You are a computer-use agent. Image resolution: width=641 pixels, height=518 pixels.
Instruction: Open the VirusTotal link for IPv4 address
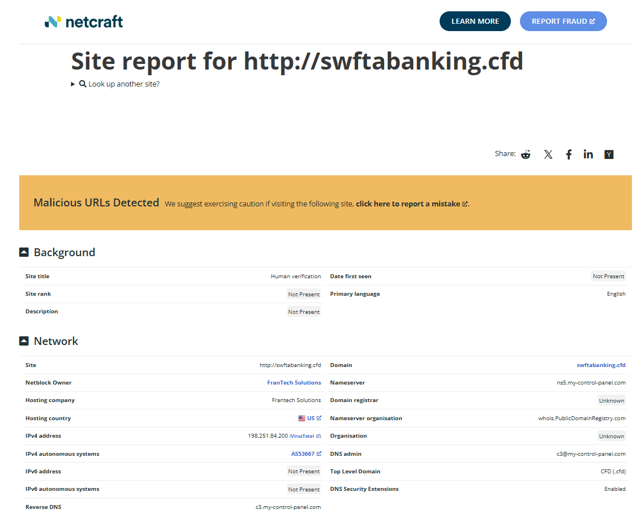point(306,437)
